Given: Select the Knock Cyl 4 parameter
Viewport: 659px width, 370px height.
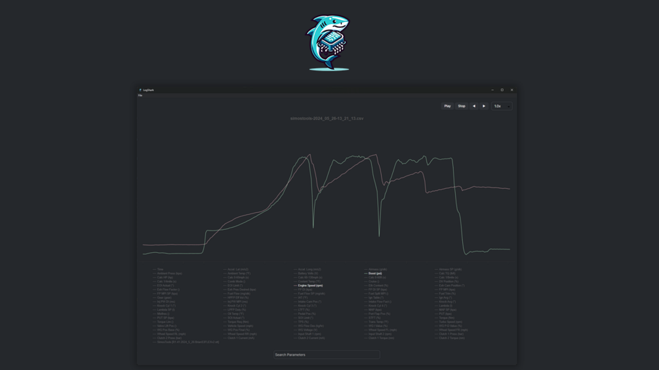Looking at the screenshot, I should (x=376, y=306).
